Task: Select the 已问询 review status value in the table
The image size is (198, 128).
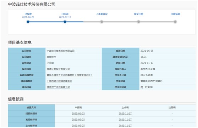Action: pyautogui.click(x=50, y=63)
